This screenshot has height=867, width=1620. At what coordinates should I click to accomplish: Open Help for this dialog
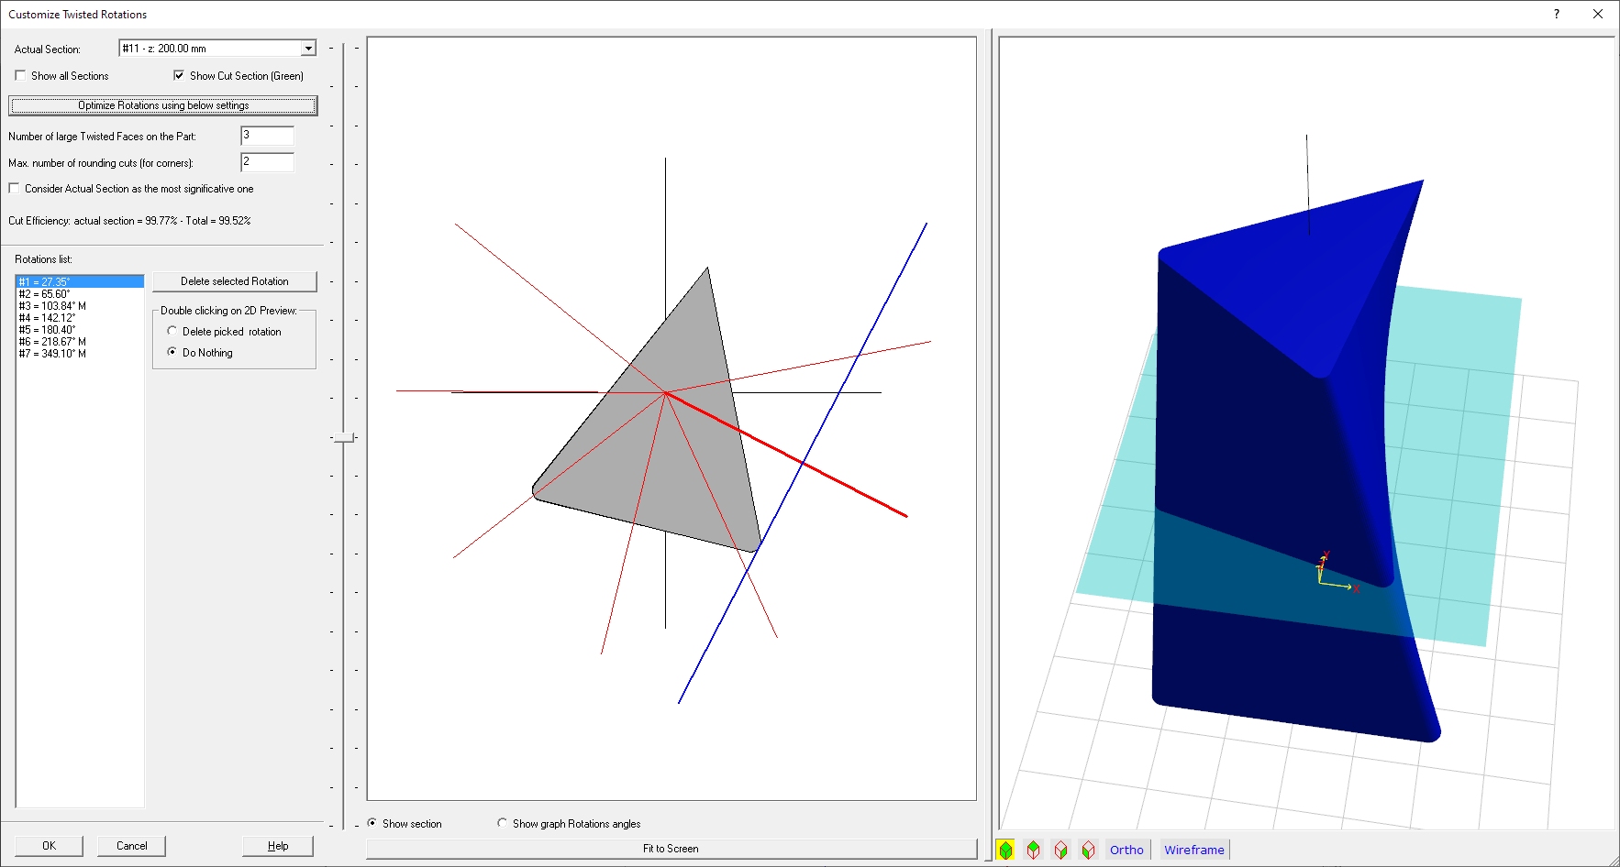278,846
